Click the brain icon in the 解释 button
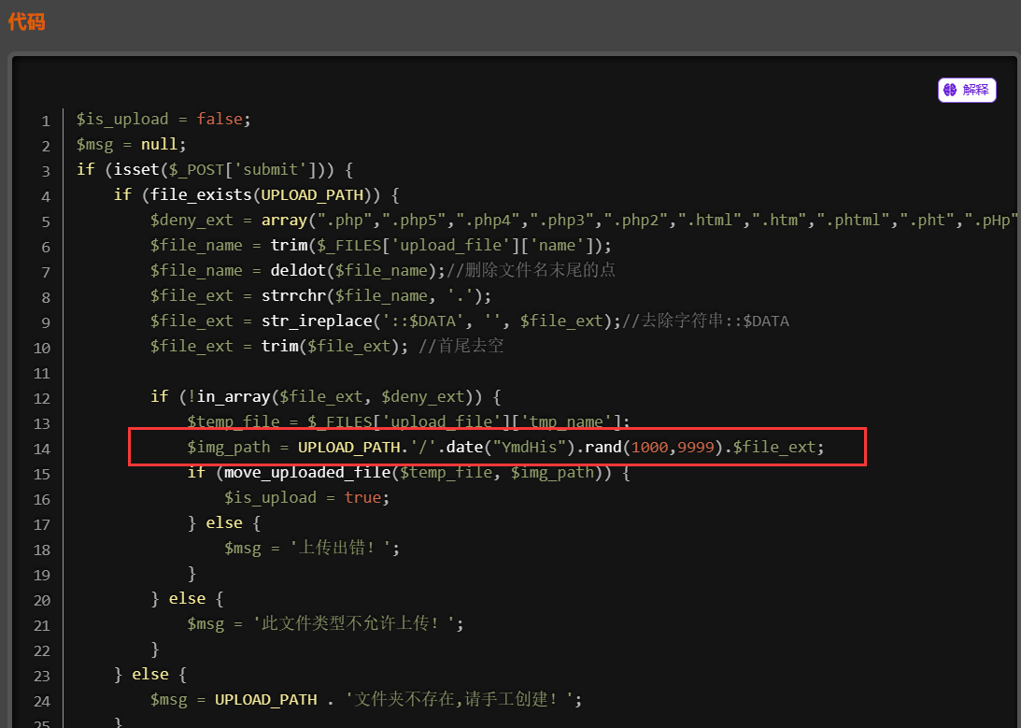 950,90
